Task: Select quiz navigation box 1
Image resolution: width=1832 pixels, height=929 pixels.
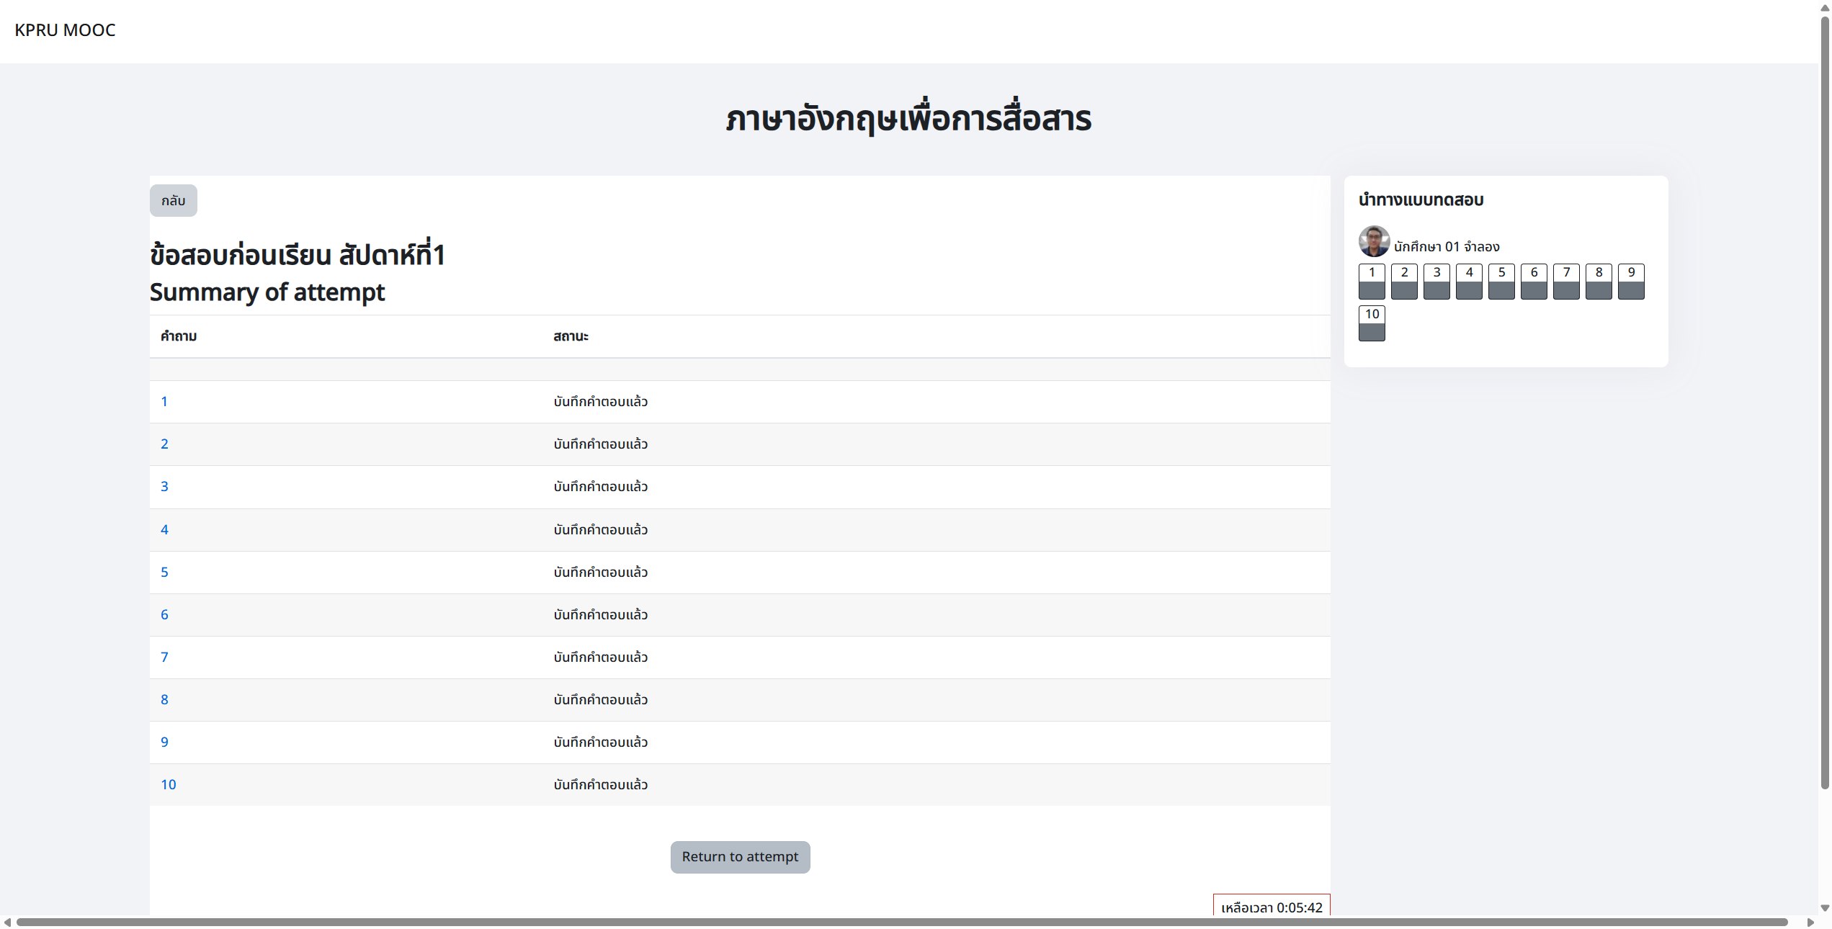Action: click(1372, 282)
